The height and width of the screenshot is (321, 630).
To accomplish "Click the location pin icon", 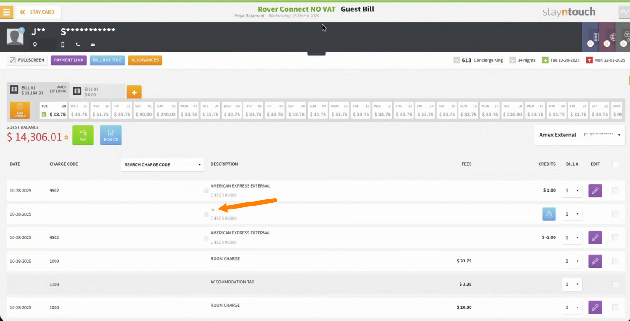I will [35, 45].
